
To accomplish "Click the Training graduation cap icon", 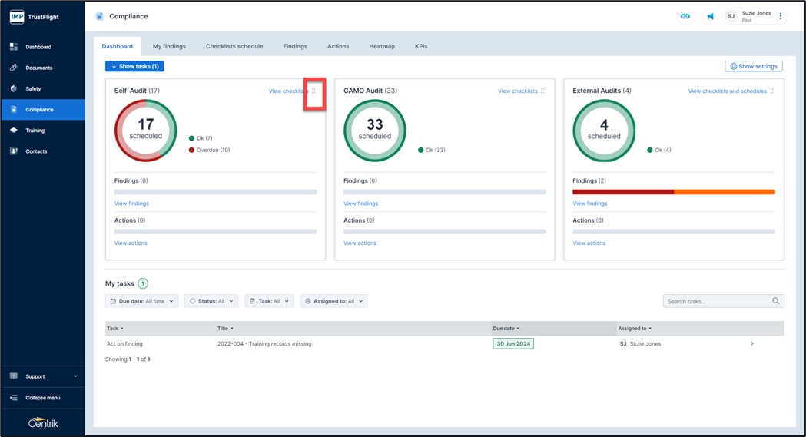I will pyautogui.click(x=14, y=131).
